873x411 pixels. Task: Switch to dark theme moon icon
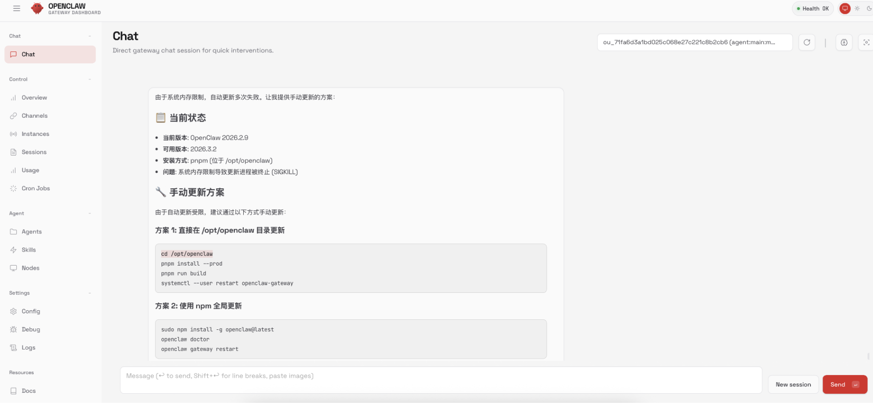[869, 8]
